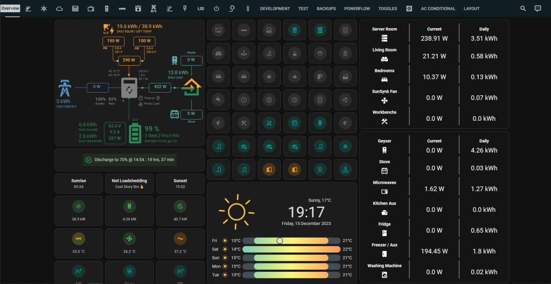The width and height of the screenshot is (551, 284).
Task: Click the Microwaves icon in list
Action: [385, 192]
